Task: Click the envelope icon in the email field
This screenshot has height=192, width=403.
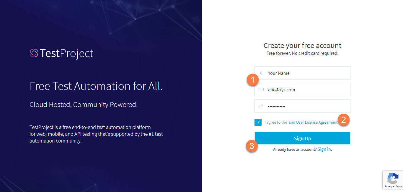Action: pos(261,90)
